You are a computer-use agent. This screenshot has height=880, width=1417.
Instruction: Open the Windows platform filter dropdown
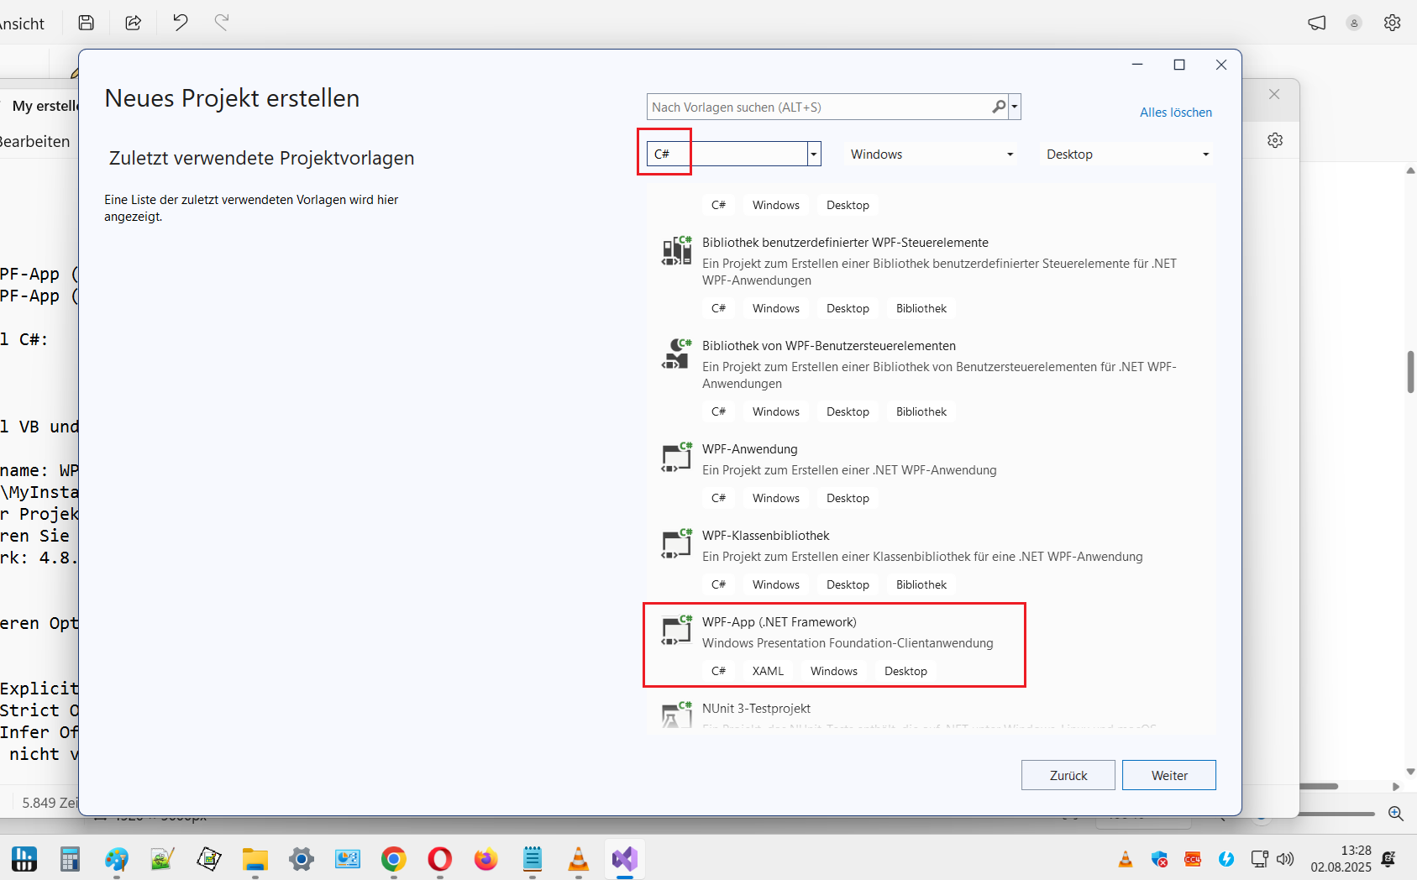pos(932,155)
